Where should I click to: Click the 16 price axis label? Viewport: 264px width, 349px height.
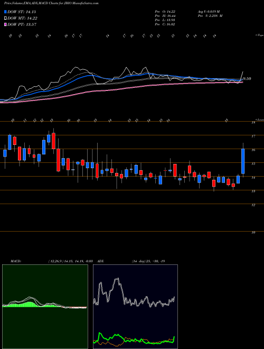(x=253, y=150)
